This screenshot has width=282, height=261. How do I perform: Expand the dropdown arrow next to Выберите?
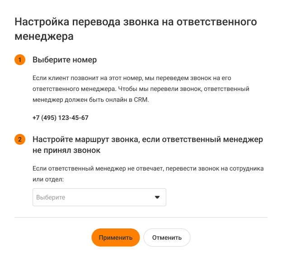[x=157, y=197]
